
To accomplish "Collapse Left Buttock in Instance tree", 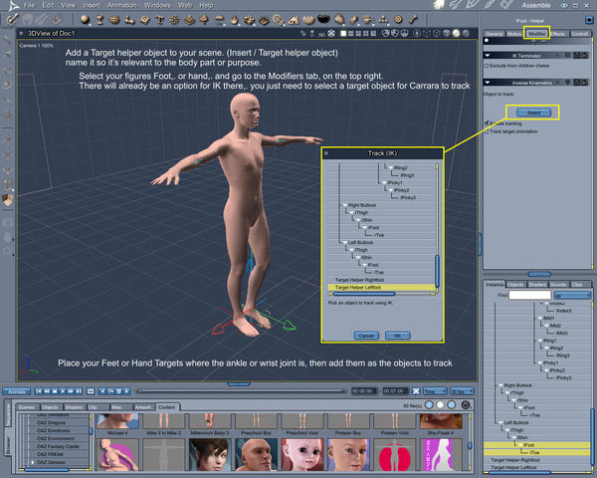I will coord(501,422).
